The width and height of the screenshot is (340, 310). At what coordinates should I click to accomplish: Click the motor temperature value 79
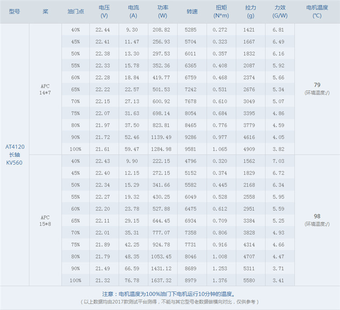(x=317, y=85)
